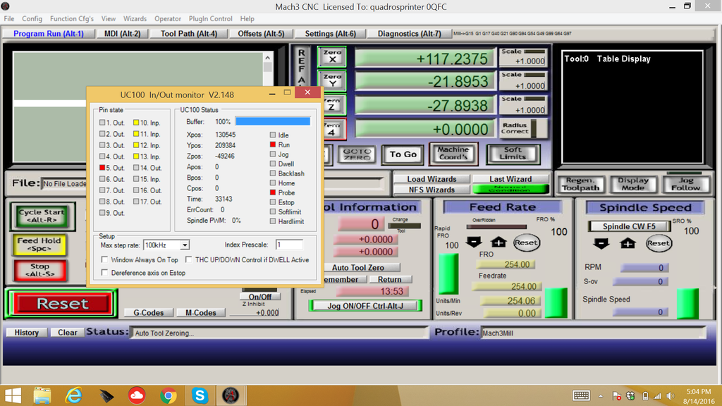This screenshot has width=722, height=406.
Task: Click Index Prescale input field
Action: coord(289,245)
